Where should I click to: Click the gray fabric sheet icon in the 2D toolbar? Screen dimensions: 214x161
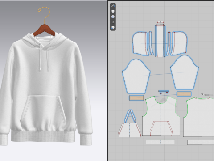pyautogui.click(x=113, y=22)
